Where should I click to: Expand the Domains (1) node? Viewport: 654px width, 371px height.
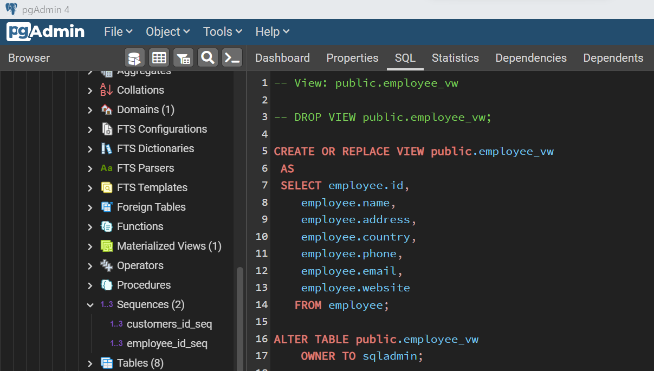(x=90, y=110)
